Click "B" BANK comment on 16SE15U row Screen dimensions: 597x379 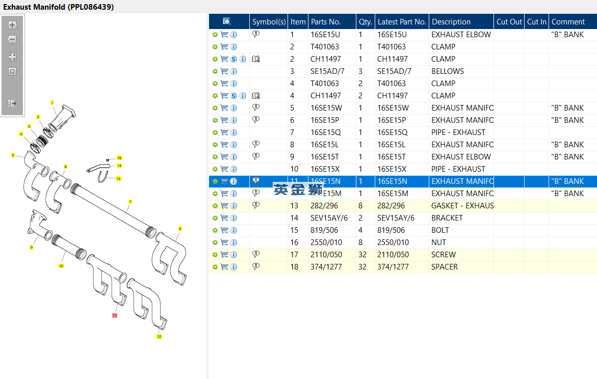(567, 35)
